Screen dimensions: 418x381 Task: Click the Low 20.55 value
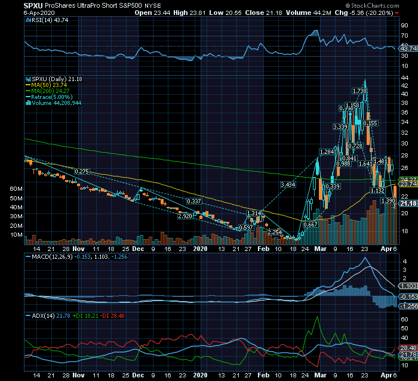pyautogui.click(x=225, y=13)
